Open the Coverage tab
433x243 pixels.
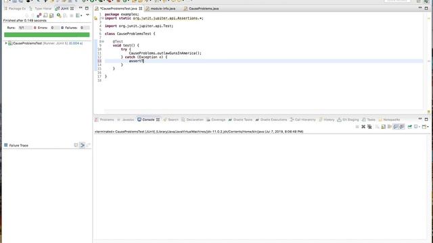[x=216, y=119]
